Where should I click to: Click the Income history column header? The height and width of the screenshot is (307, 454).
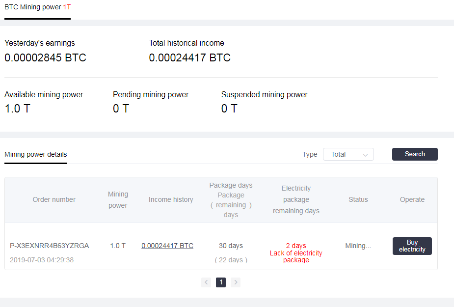pyautogui.click(x=171, y=199)
